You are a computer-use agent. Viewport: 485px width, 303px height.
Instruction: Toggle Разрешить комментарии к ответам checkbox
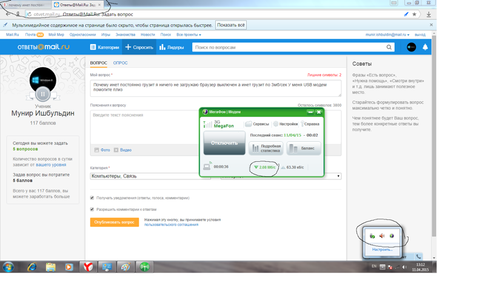[92, 209]
